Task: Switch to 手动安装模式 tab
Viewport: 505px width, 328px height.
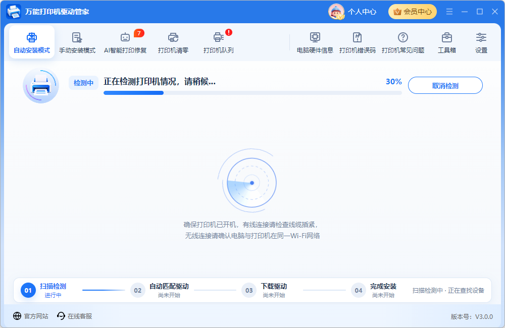Action: (77, 42)
